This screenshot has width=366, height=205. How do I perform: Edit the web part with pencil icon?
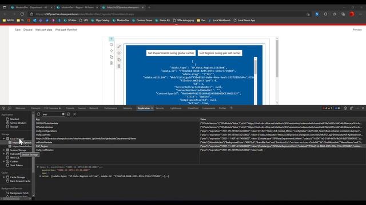click(119, 47)
